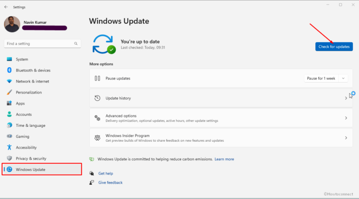Click the Gaming controller icon
Image resolution: width=359 pixels, height=199 pixels.
click(x=9, y=136)
